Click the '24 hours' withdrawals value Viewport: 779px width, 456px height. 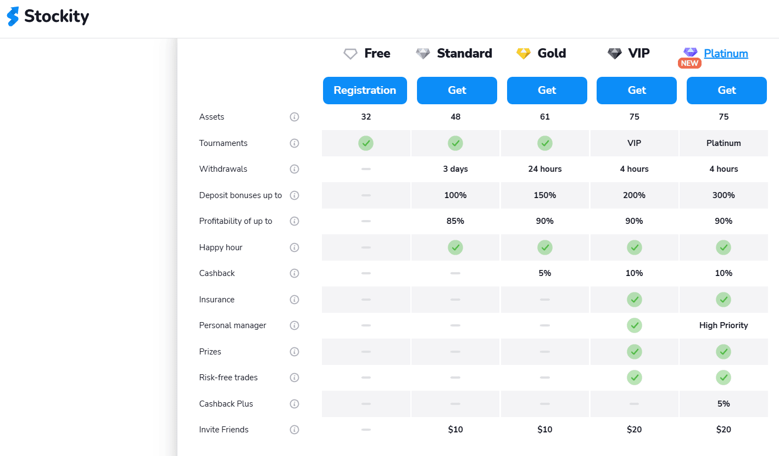click(x=545, y=169)
